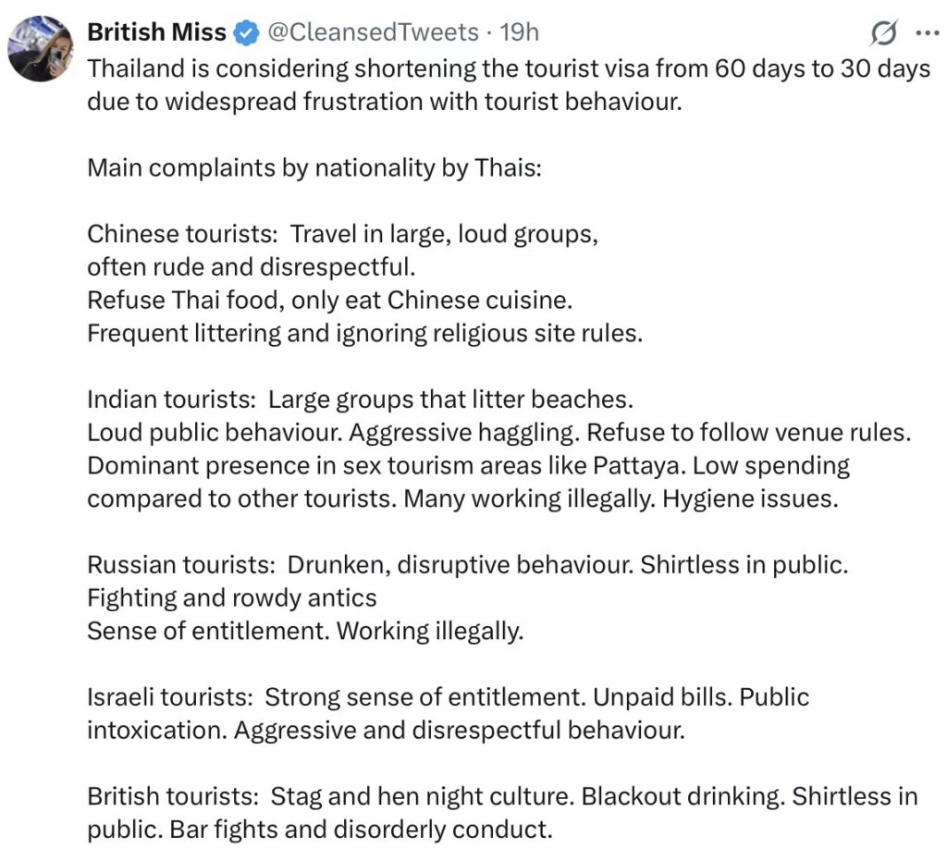The image size is (947, 861).
Task: Open the 19h timestamp permalink
Action: coord(519,32)
